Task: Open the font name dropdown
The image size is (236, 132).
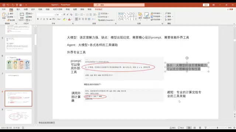Action: (x=55, y=15)
